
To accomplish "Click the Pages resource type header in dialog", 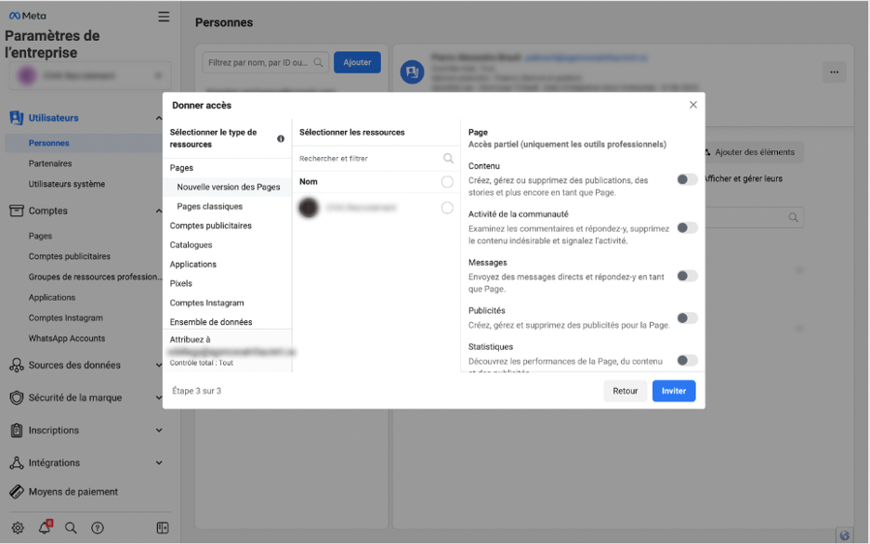I will [181, 168].
